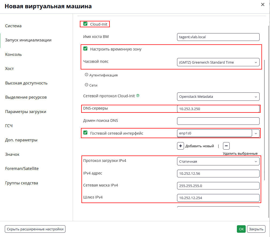Click the Шлюз IPv4 input field
Image resolution: width=270 pixels, height=237 pixels.
coord(218,198)
